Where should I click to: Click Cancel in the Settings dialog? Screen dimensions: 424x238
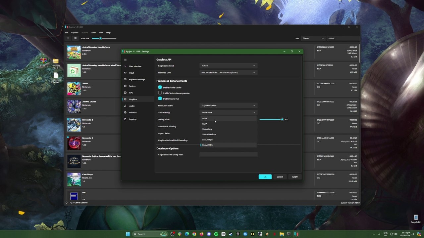coord(280,177)
